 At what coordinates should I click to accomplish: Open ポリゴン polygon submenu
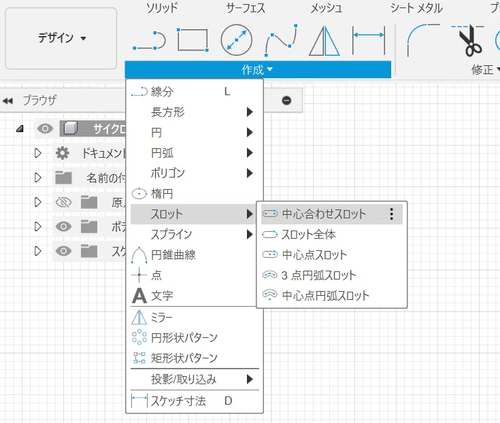pyautogui.click(x=195, y=173)
